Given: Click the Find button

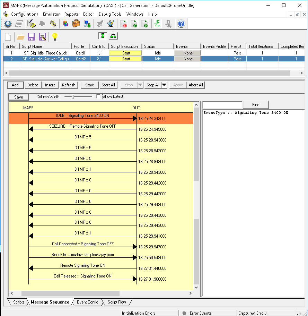Looking at the screenshot, I should [256, 105].
